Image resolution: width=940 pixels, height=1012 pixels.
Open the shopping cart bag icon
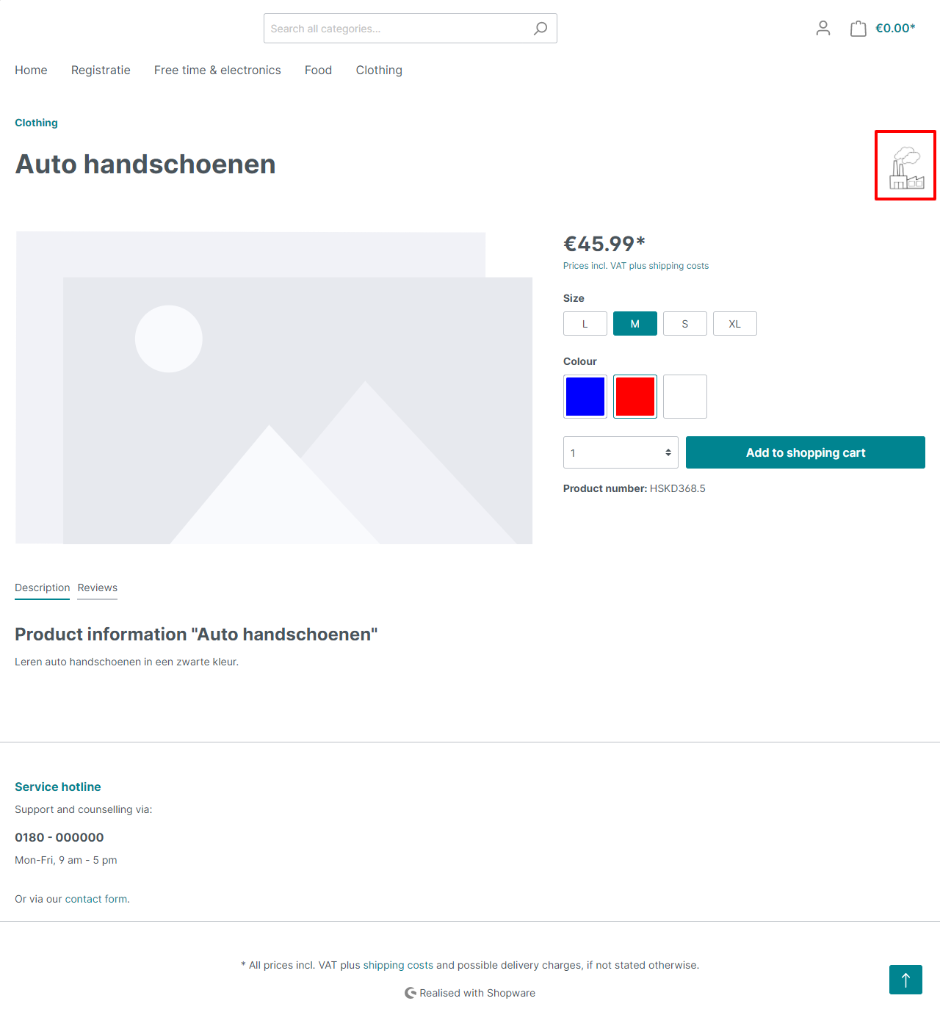point(858,28)
